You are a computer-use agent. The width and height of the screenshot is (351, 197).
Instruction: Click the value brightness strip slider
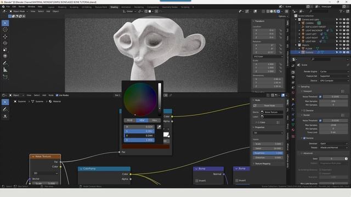click(x=160, y=100)
